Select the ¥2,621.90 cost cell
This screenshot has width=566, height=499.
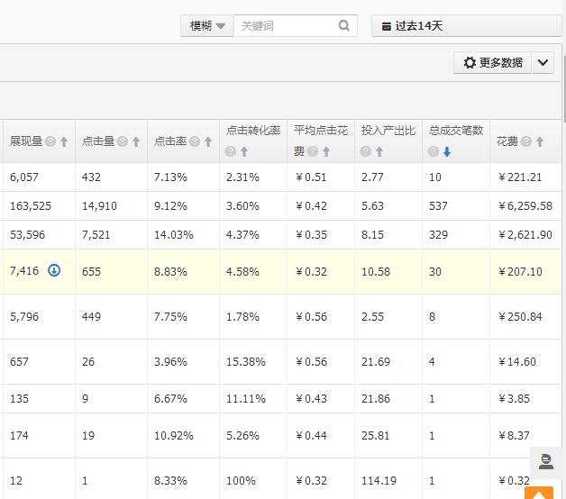(x=525, y=235)
